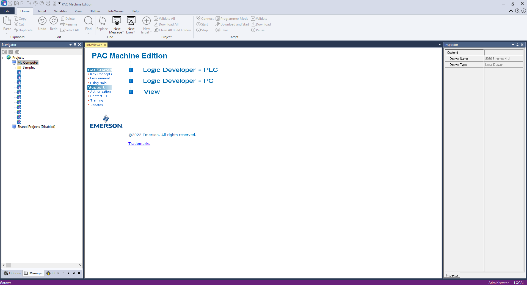Close the InfoViewer tab
This screenshot has width=527, height=285.
(105, 45)
